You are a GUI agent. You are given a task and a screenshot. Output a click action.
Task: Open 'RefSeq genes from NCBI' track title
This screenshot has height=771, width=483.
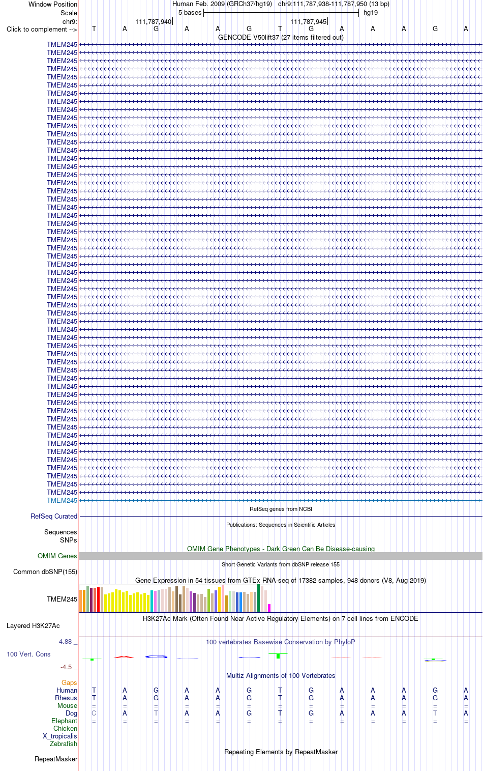pos(281,509)
